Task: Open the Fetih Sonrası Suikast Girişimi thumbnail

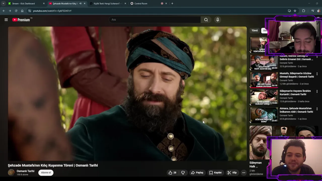Action: (264, 97)
